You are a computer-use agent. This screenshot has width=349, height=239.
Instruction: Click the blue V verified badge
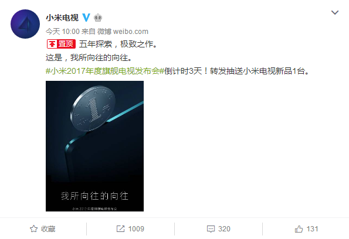[x=86, y=18]
